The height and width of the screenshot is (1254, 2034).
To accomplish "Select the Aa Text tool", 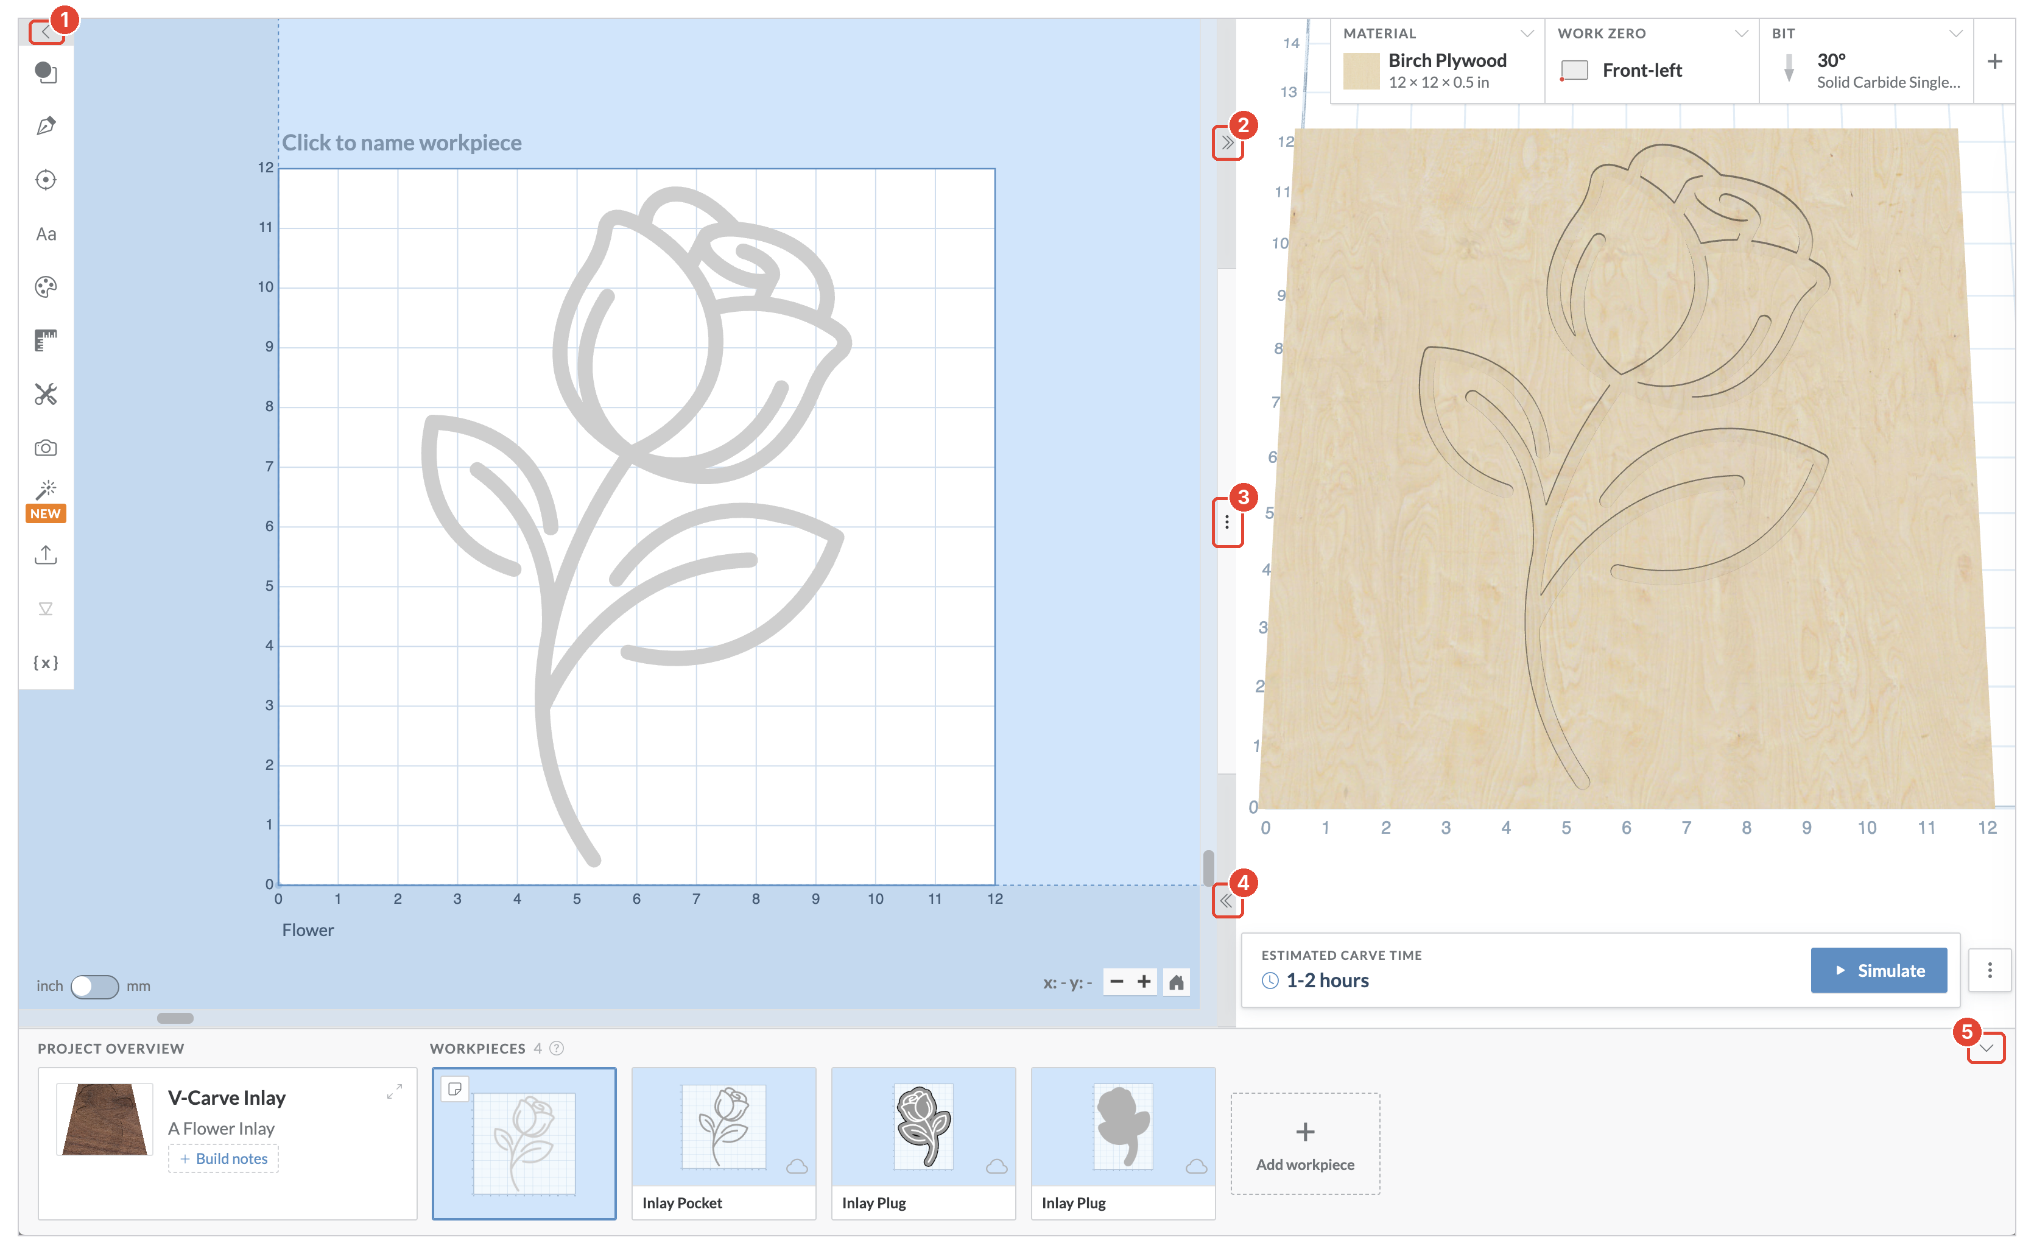I will tap(46, 234).
